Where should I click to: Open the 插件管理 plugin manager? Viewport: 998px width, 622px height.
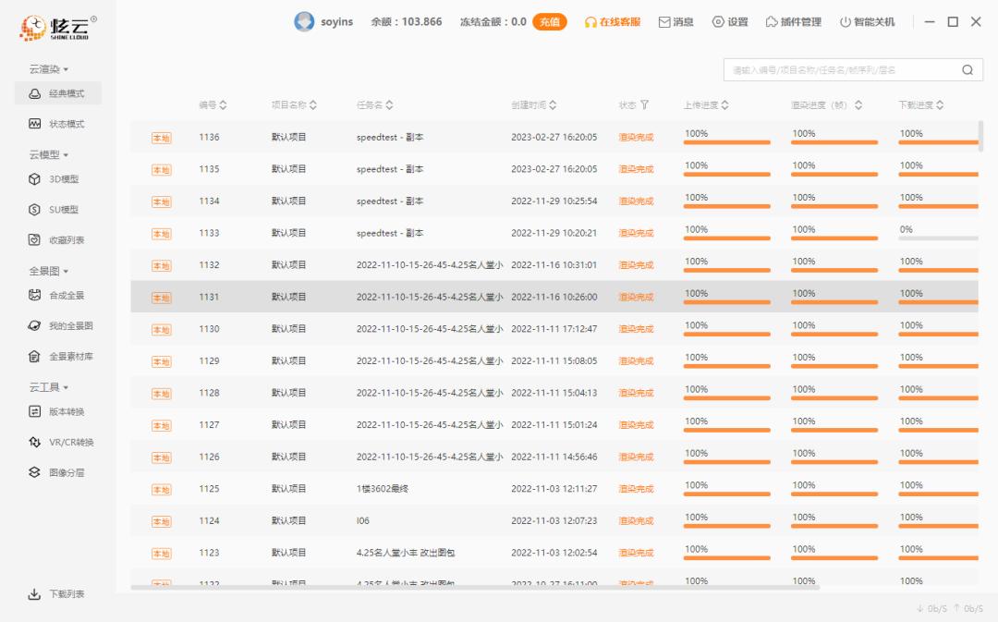point(797,21)
